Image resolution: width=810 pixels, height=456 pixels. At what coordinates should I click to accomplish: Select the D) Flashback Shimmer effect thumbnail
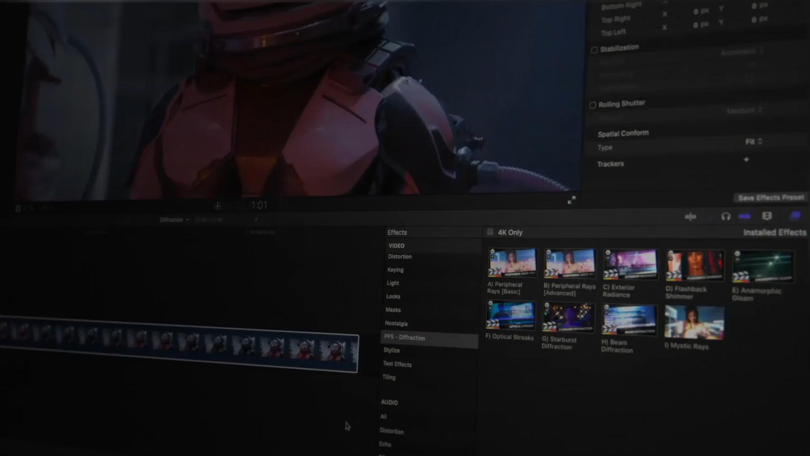coord(694,266)
